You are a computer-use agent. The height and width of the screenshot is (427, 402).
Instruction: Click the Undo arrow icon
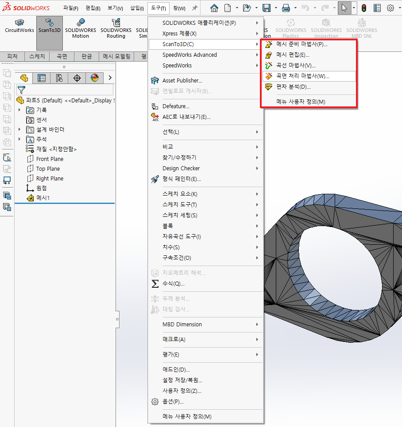(x=305, y=8)
